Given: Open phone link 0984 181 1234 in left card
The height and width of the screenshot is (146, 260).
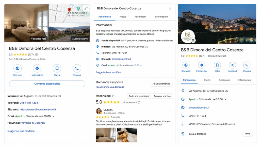Looking at the screenshot, I should (x=29, y=103).
